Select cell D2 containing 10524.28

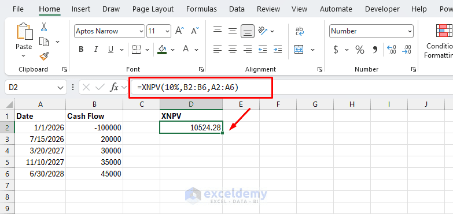pyautogui.click(x=191, y=127)
